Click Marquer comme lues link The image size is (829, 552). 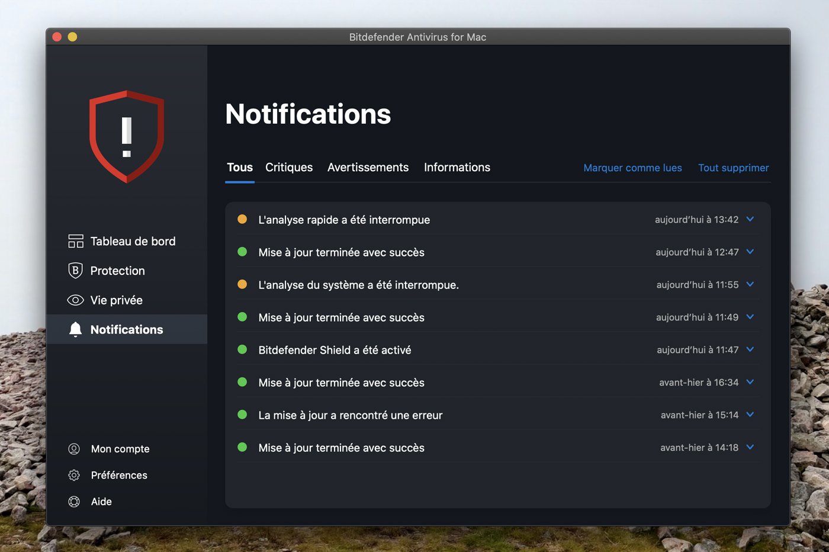(632, 168)
